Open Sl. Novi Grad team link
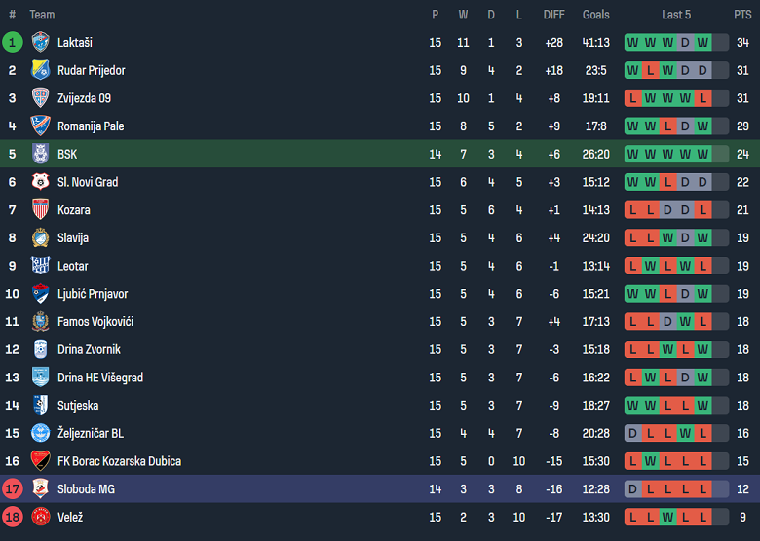The width and height of the screenshot is (760, 541). coord(89,182)
